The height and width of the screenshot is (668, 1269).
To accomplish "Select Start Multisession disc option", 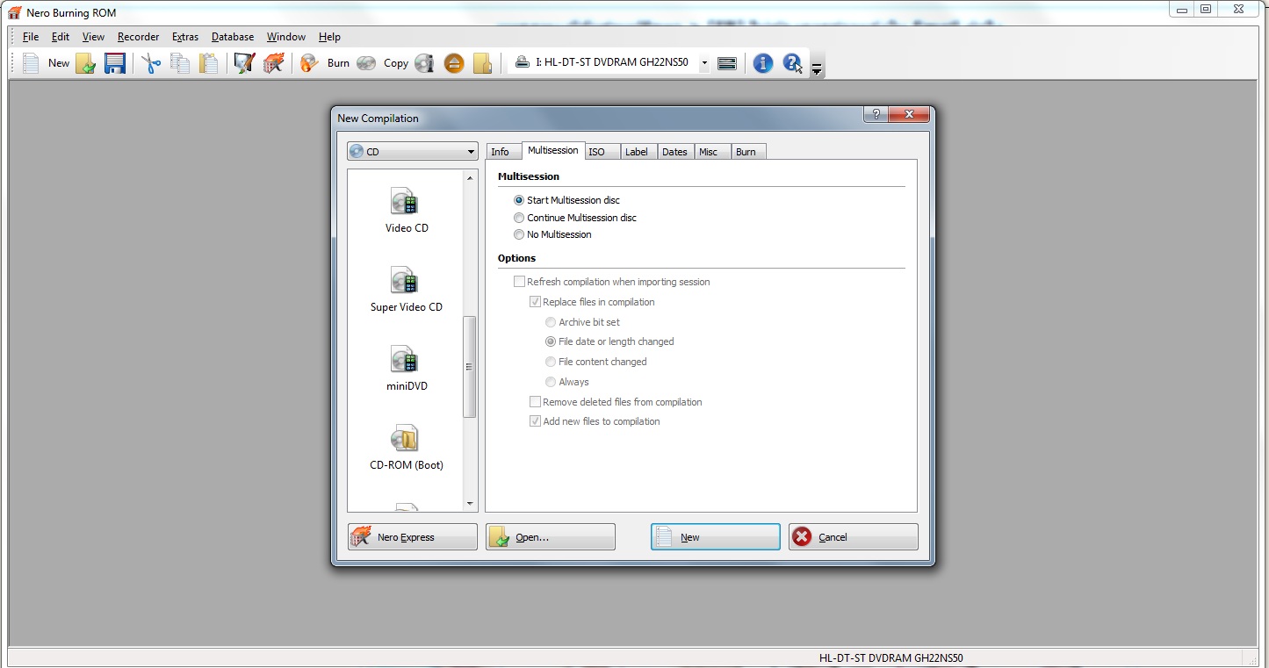I will pyautogui.click(x=567, y=200).
